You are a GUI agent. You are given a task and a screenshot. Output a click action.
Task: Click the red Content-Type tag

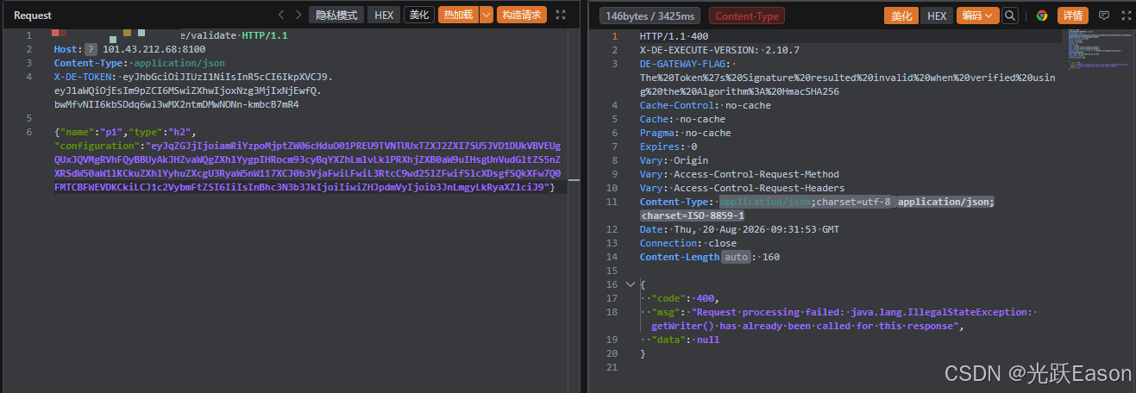[x=747, y=16]
